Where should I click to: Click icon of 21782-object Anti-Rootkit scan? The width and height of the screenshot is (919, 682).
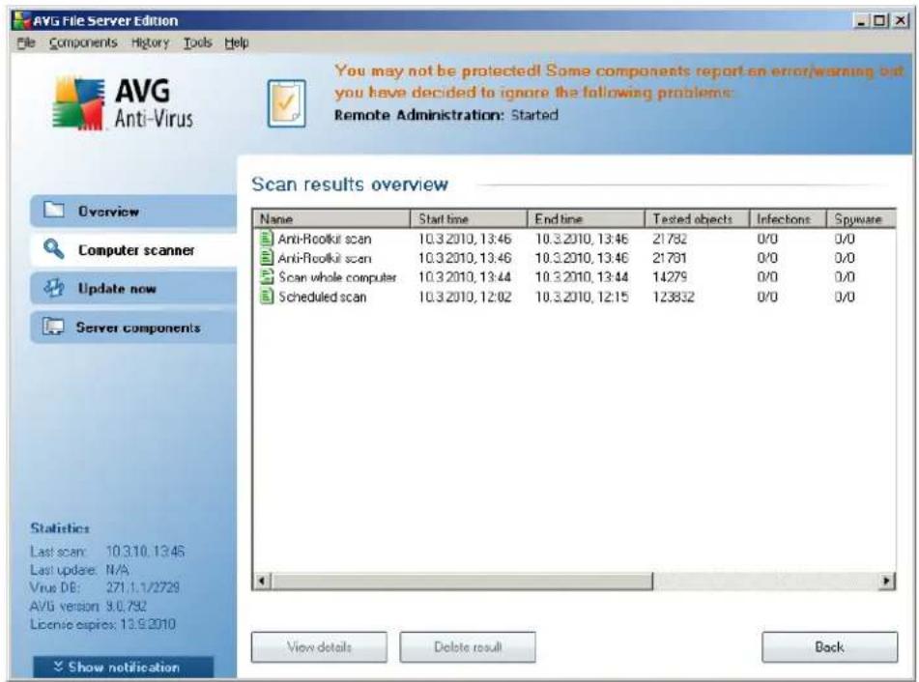pos(267,239)
